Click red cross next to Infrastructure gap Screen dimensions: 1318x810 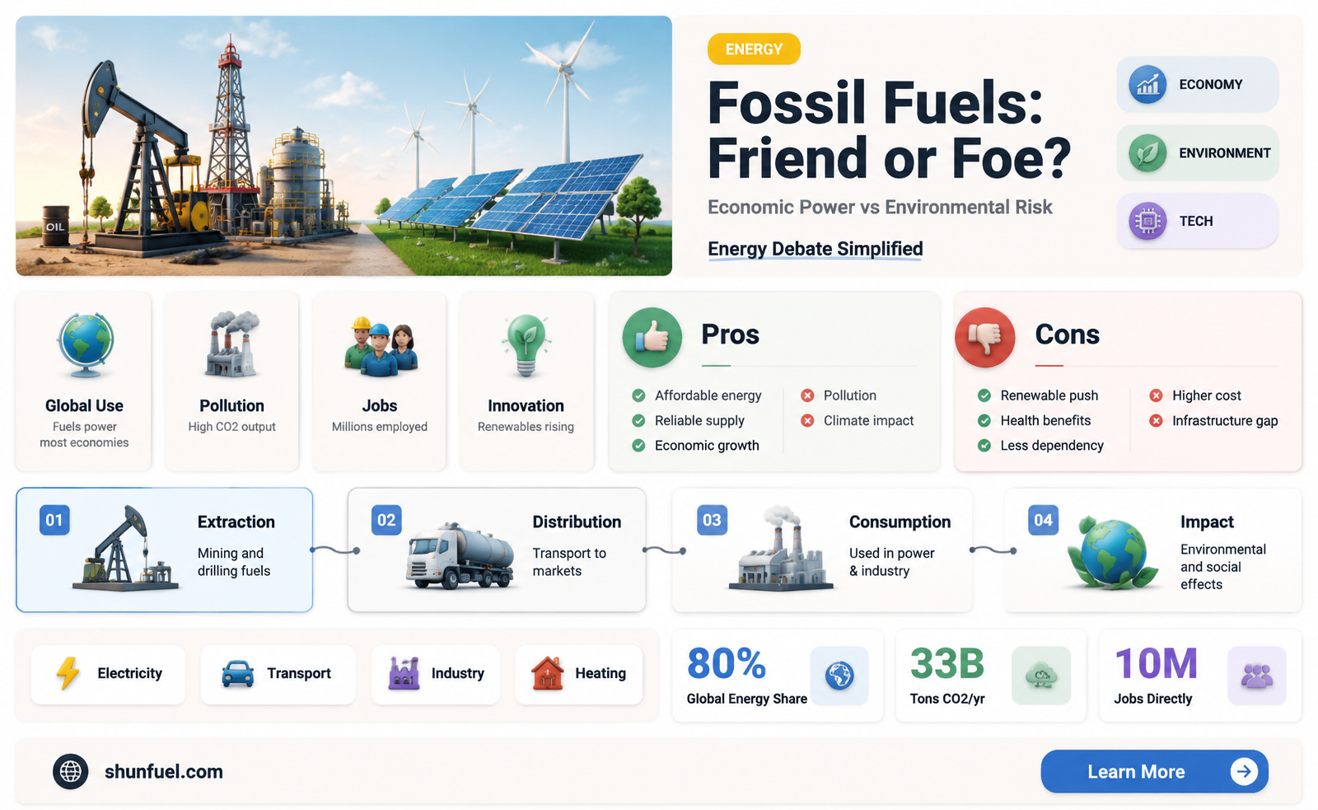point(1157,420)
